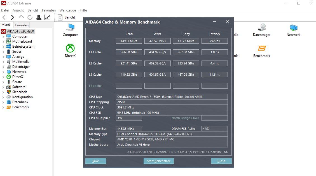Click the Geräte icon in the tree
This screenshot has width=316, height=176.
tap(9, 82)
